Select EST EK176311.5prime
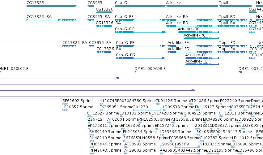 [104, 125]
